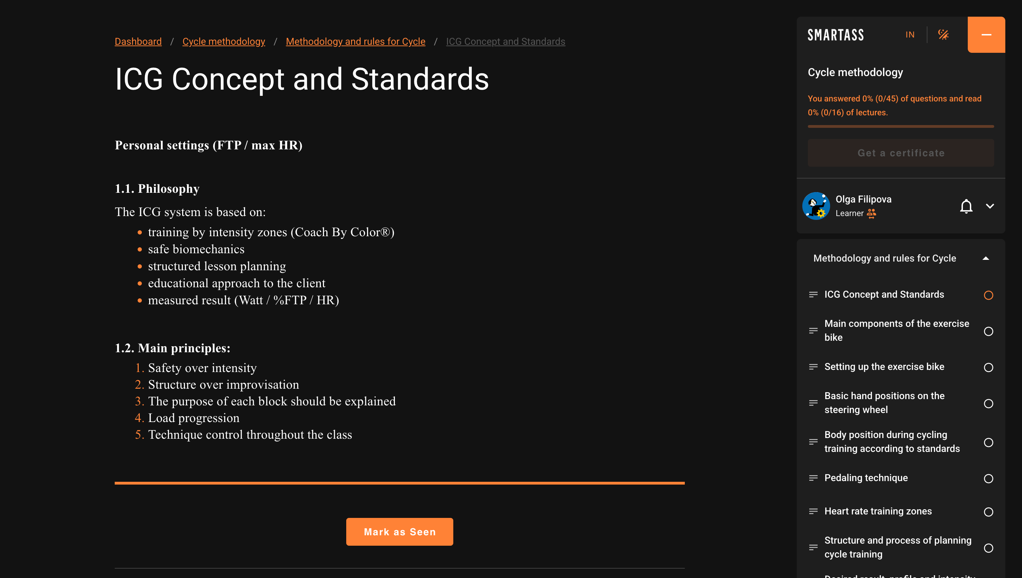Collapse sidebar with the orange minus button
The width and height of the screenshot is (1022, 578).
click(986, 34)
